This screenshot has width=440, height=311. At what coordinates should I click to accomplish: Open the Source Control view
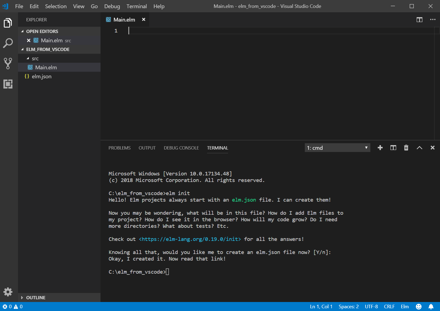coord(8,63)
